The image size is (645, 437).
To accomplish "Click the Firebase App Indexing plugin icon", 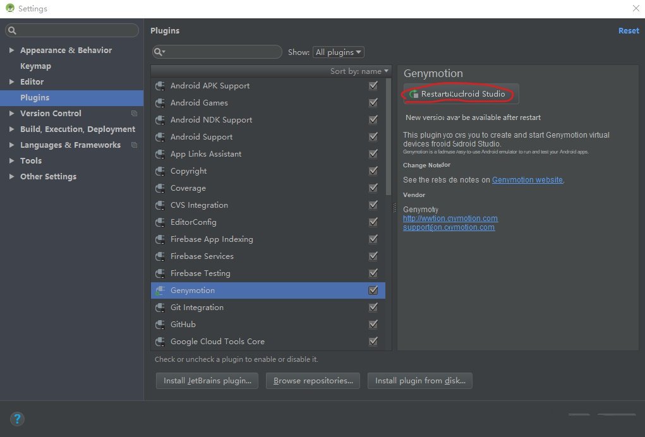I will pyautogui.click(x=160, y=239).
